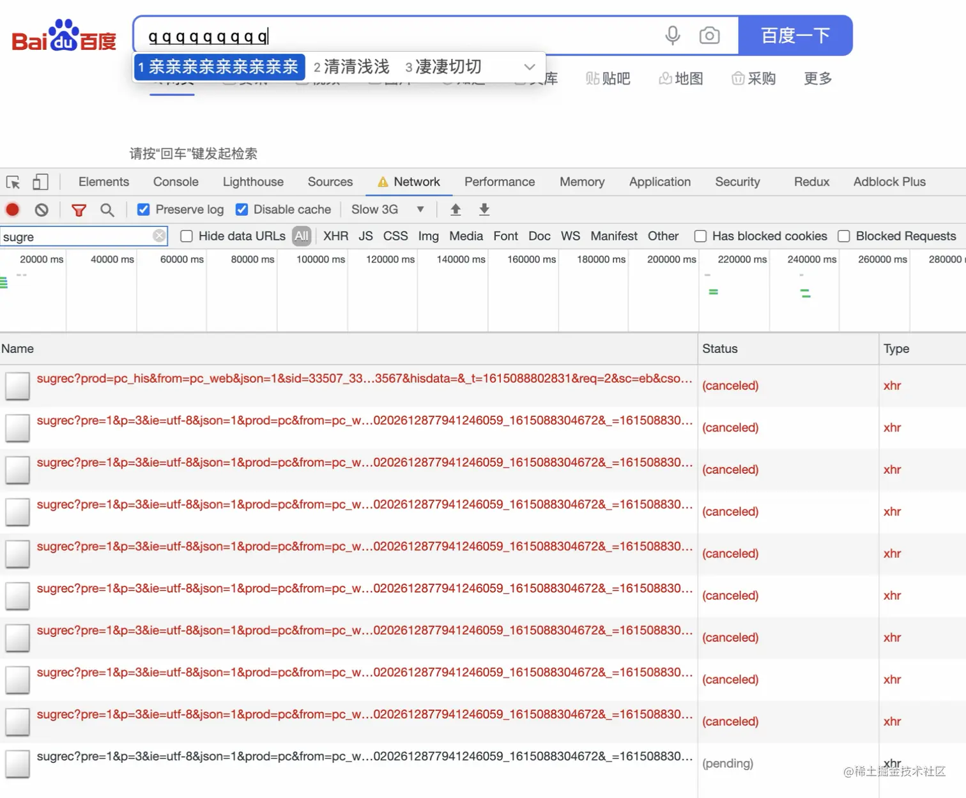Sort by Type column header
The width and height of the screenshot is (966, 798).
point(923,348)
